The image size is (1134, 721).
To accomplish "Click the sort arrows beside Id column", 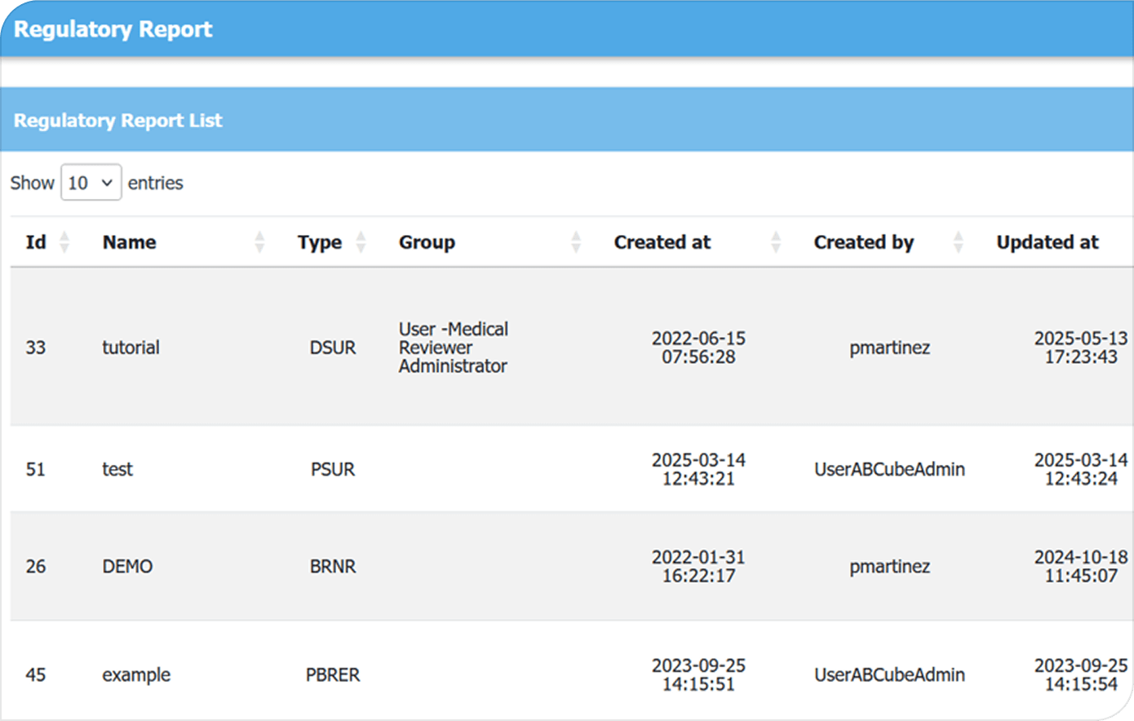I will pos(64,242).
